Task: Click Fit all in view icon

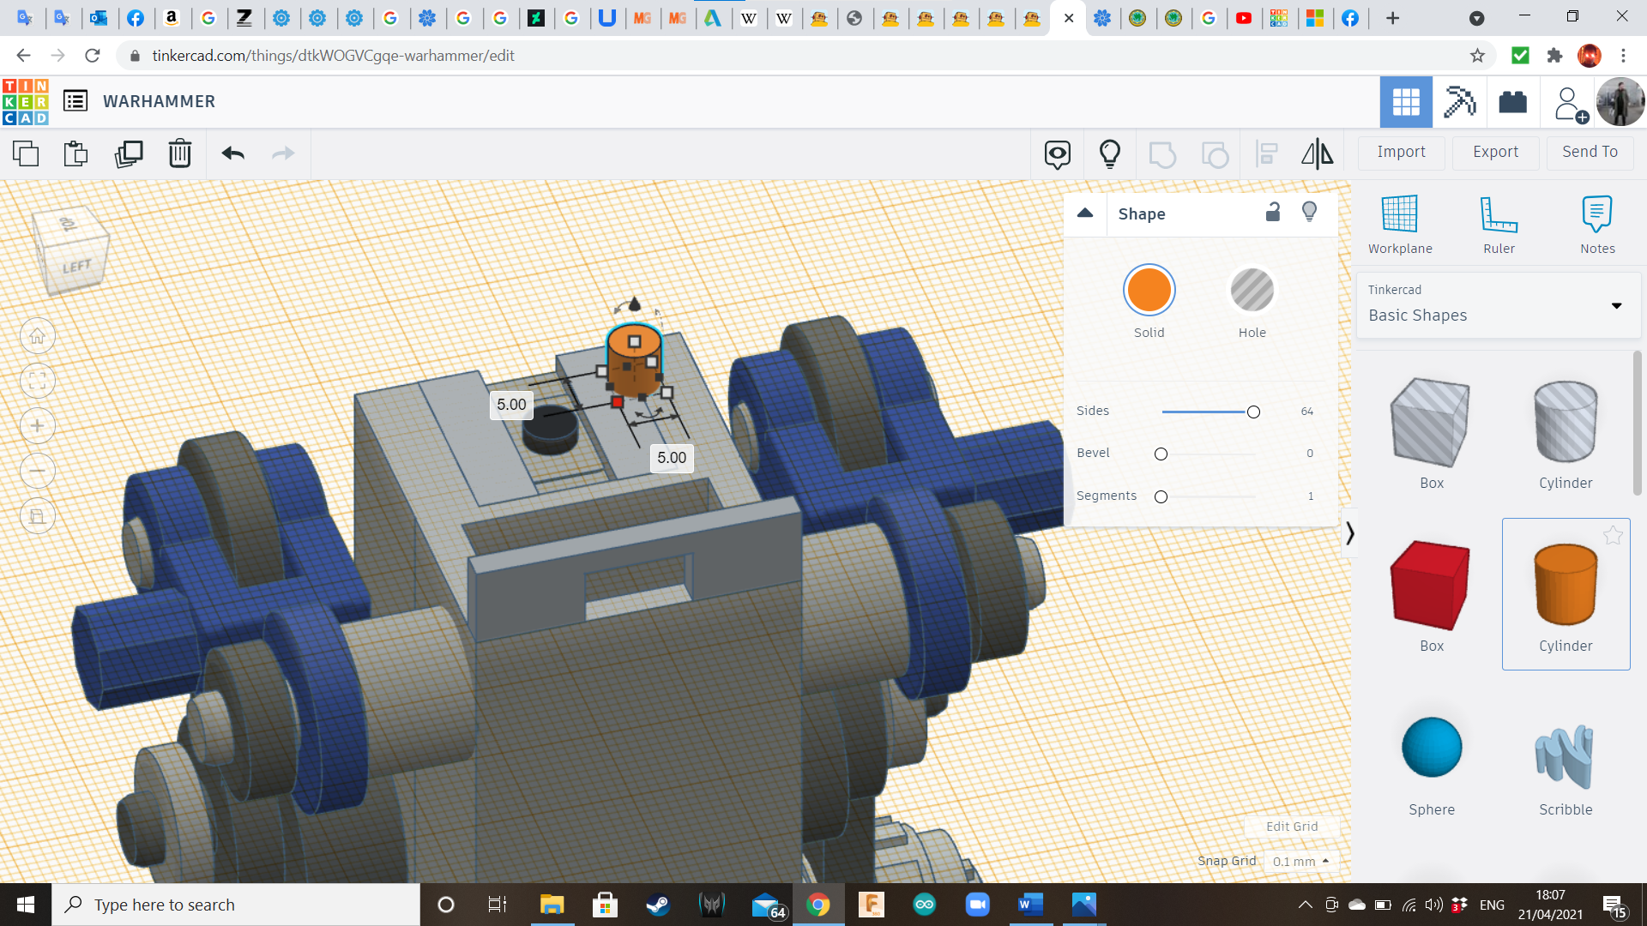Action: coord(38,381)
